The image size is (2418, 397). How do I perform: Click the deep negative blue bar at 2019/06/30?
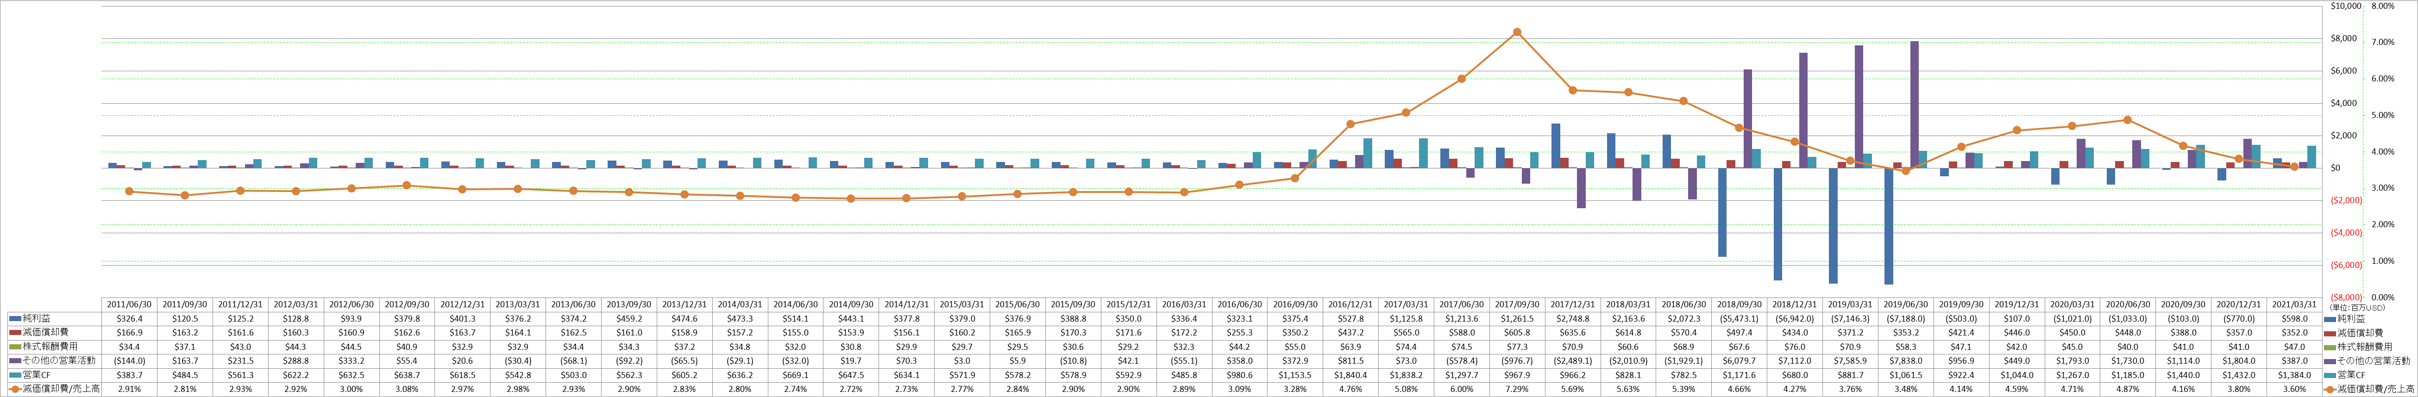coord(1889,226)
